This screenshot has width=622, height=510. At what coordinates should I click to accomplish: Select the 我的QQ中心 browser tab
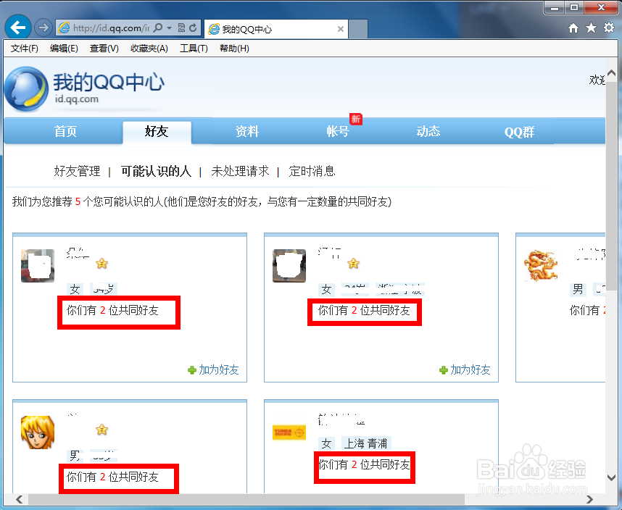pyautogui.click(x=276, y=29)
